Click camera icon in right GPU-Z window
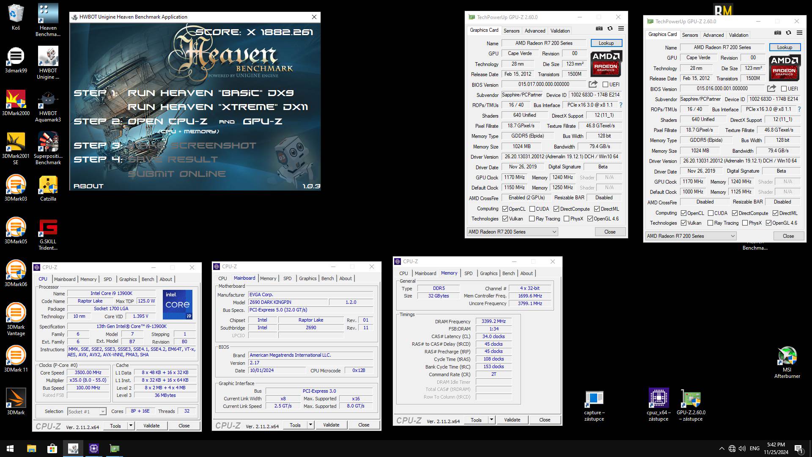The width and height of the screenshot is (812, 457). point(778,33)
